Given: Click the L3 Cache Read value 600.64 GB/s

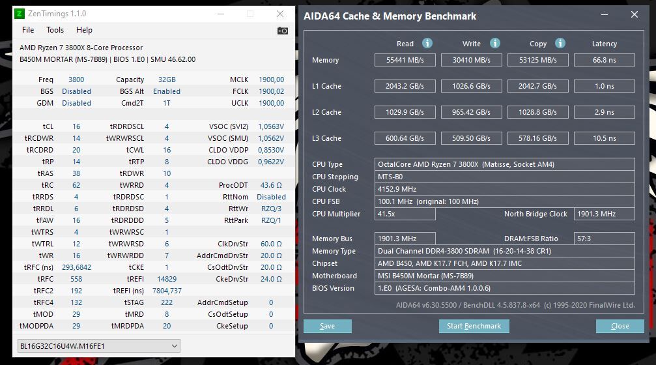Looking at the screenshot, I should pos(405,138).
